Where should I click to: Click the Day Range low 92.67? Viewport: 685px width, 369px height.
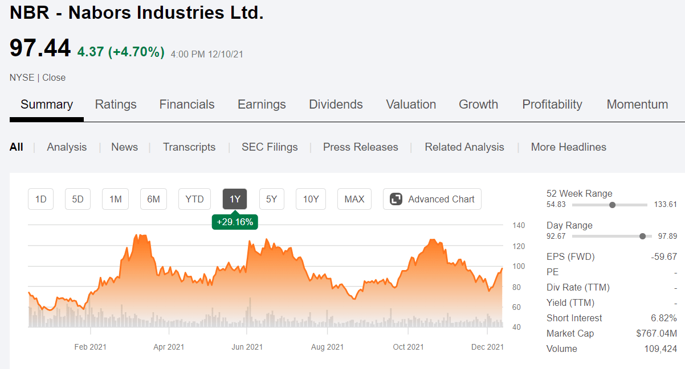tap(556, 237)
